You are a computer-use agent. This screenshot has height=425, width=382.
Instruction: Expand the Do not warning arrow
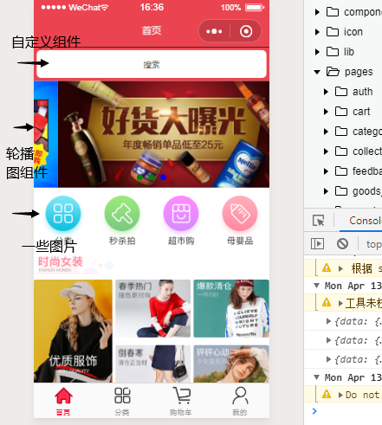tap(340, 395)
